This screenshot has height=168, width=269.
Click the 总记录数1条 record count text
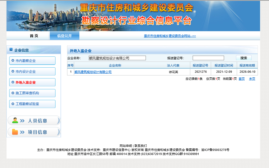click(x=194, y=79)
